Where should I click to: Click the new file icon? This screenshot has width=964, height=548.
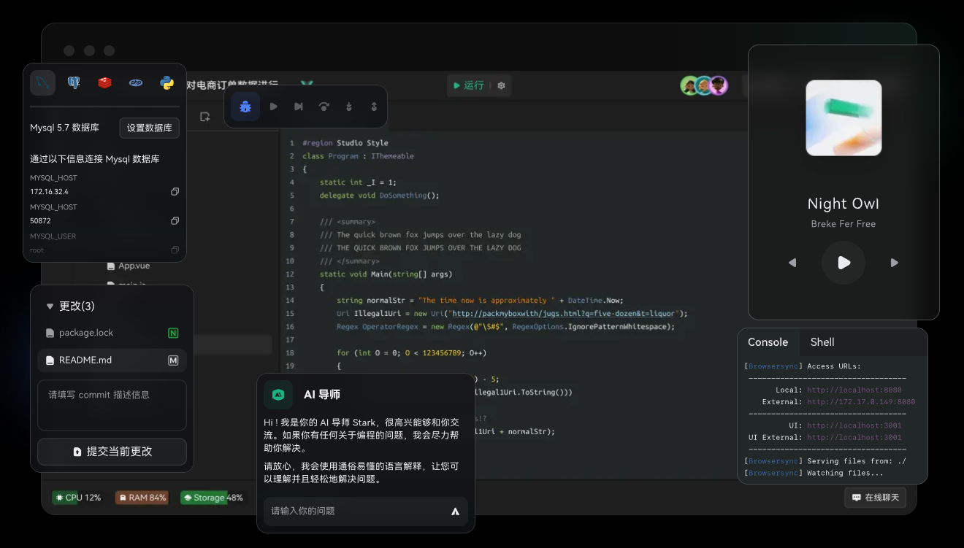205,117
